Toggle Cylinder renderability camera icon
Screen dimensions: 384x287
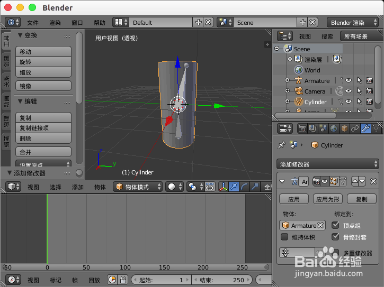tap(369, 101)
